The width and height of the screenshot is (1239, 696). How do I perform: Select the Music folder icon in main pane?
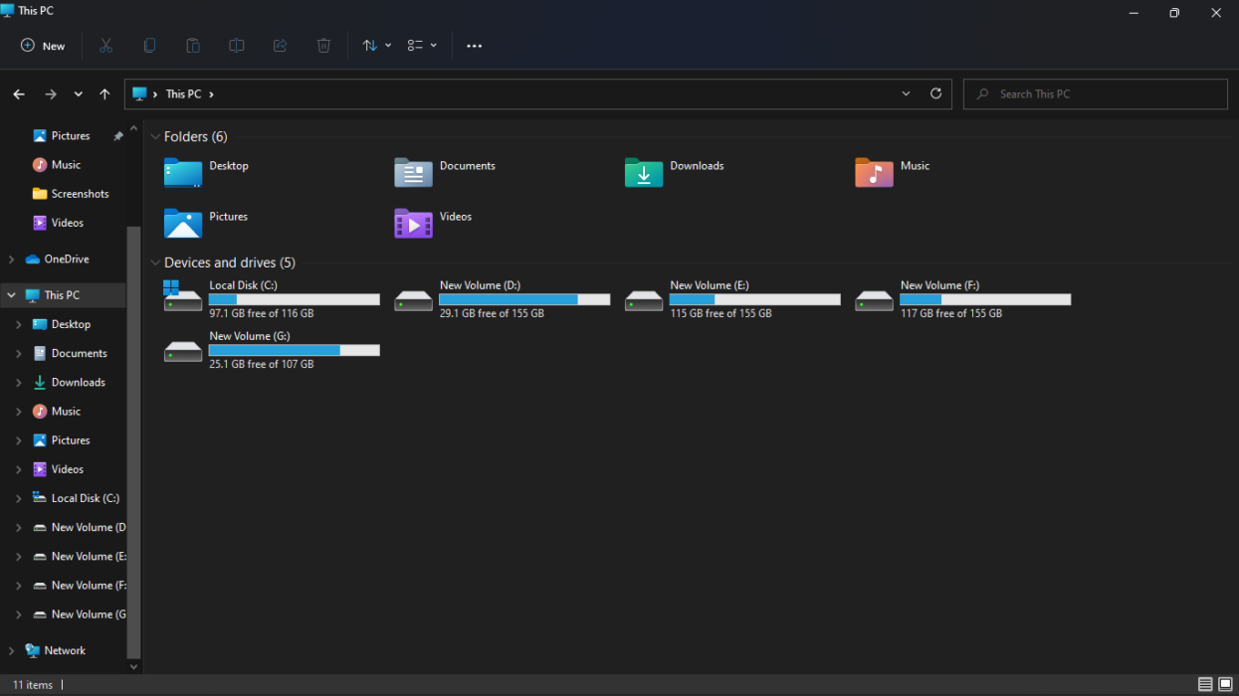tap(874, 172)
